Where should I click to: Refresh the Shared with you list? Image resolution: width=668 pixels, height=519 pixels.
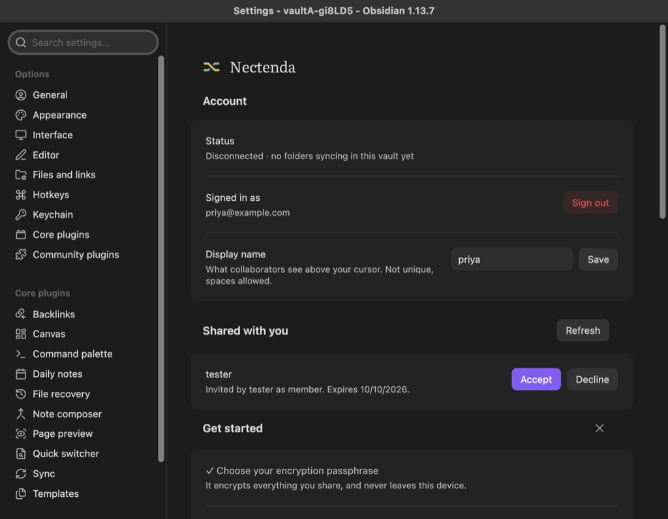583,331
